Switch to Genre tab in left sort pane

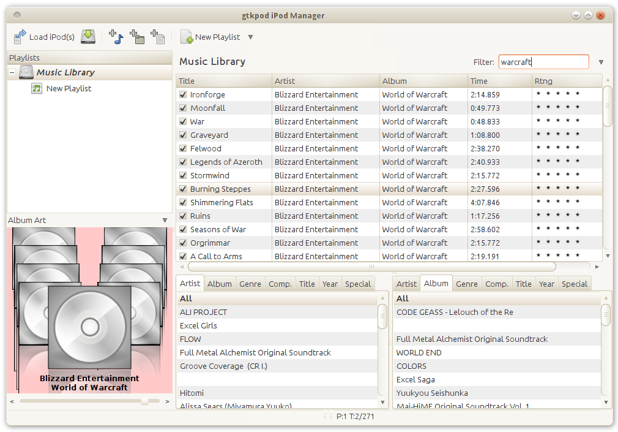coord(250,284)
